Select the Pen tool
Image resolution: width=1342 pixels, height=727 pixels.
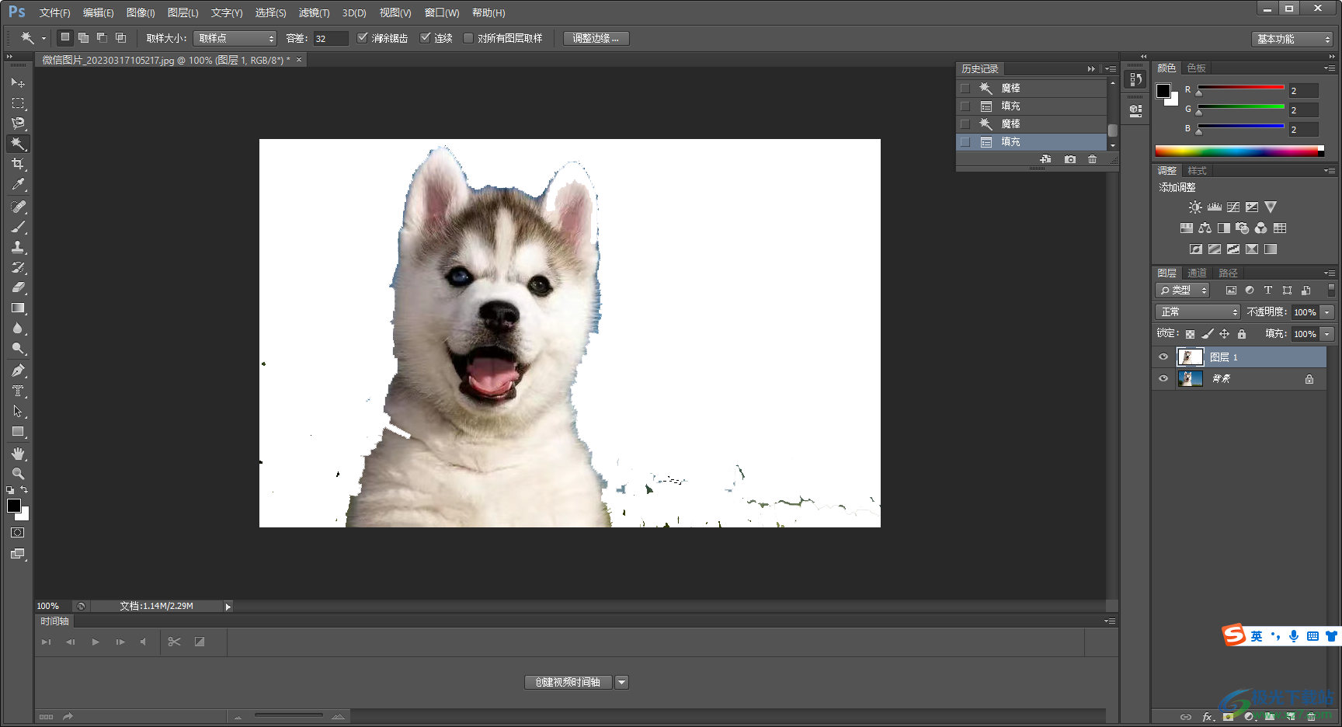pos(18,370)
